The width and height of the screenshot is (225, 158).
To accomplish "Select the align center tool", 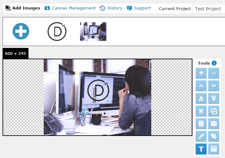I will [x=201, y=111].
